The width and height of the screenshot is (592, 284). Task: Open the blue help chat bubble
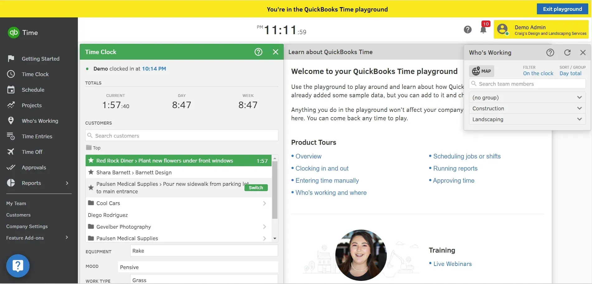(18, 266)
